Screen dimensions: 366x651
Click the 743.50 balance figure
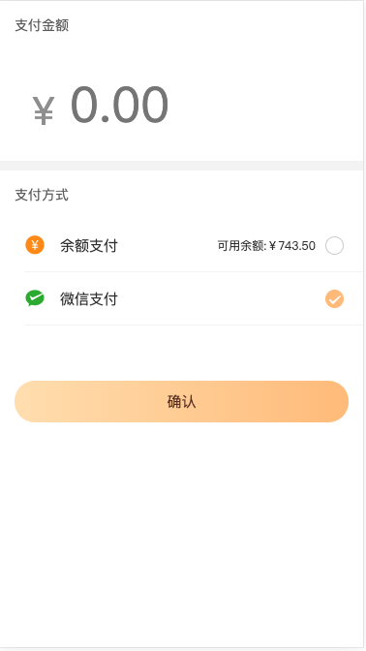[296, 246]
